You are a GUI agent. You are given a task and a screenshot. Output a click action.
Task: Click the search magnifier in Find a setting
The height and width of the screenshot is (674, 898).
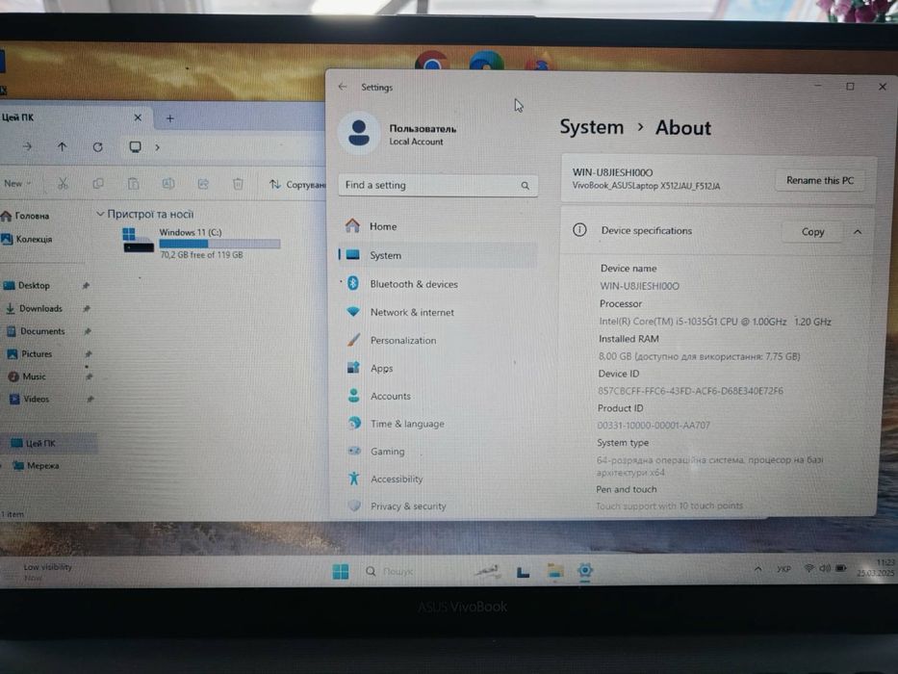[526, 186]
